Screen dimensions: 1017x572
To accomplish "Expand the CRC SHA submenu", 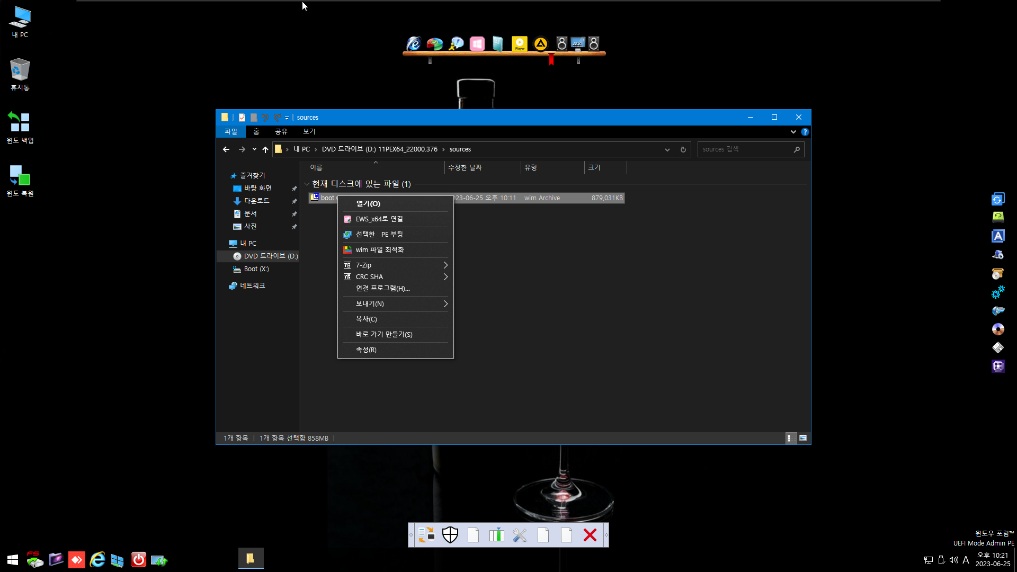I will 396,277.
